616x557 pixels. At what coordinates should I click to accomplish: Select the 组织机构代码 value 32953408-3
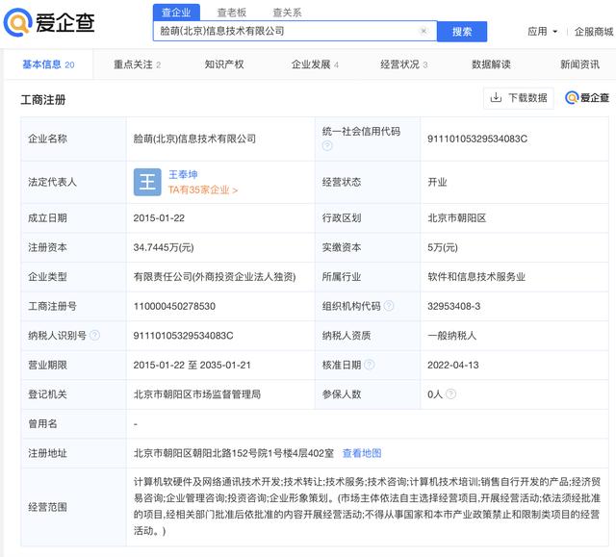[x=453, y=306]
